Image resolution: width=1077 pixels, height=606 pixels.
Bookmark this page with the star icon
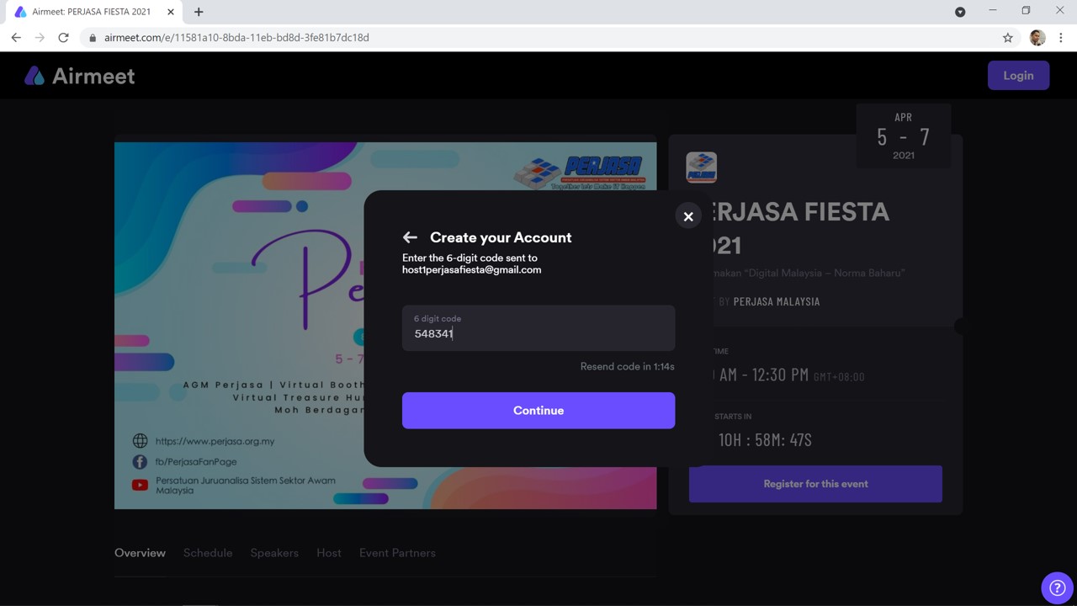click(1008, 38)
